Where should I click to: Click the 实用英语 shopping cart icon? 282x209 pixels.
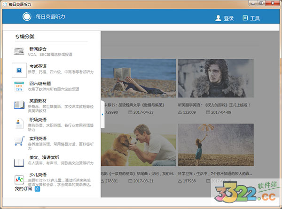19,141
